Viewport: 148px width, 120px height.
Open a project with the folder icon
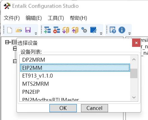pyautogui.click(x=19, y=30)
